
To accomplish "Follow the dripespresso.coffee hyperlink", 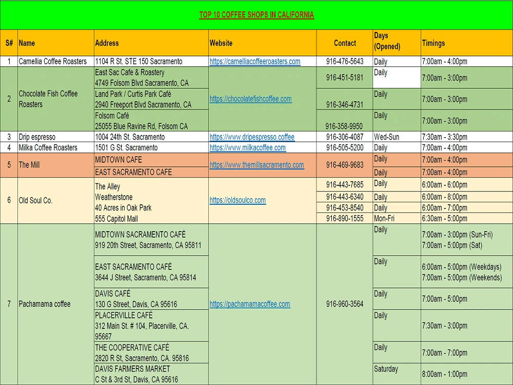I will tap(252, 137).
